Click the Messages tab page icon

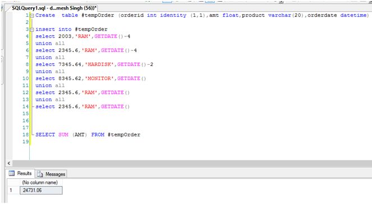click(x=40, y=174)
